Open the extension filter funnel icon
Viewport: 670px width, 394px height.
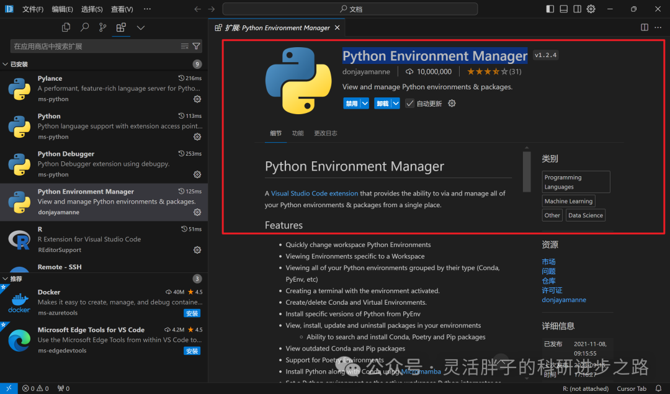click(196, 46)
